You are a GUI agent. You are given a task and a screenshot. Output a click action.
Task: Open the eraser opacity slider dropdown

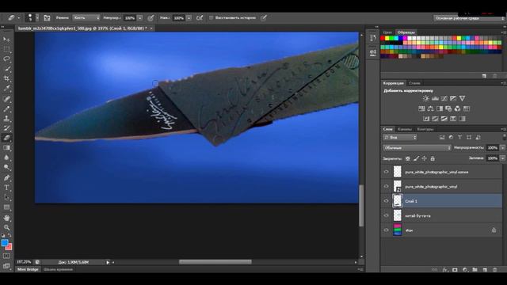pyautogui.click(x=140, y=18)
